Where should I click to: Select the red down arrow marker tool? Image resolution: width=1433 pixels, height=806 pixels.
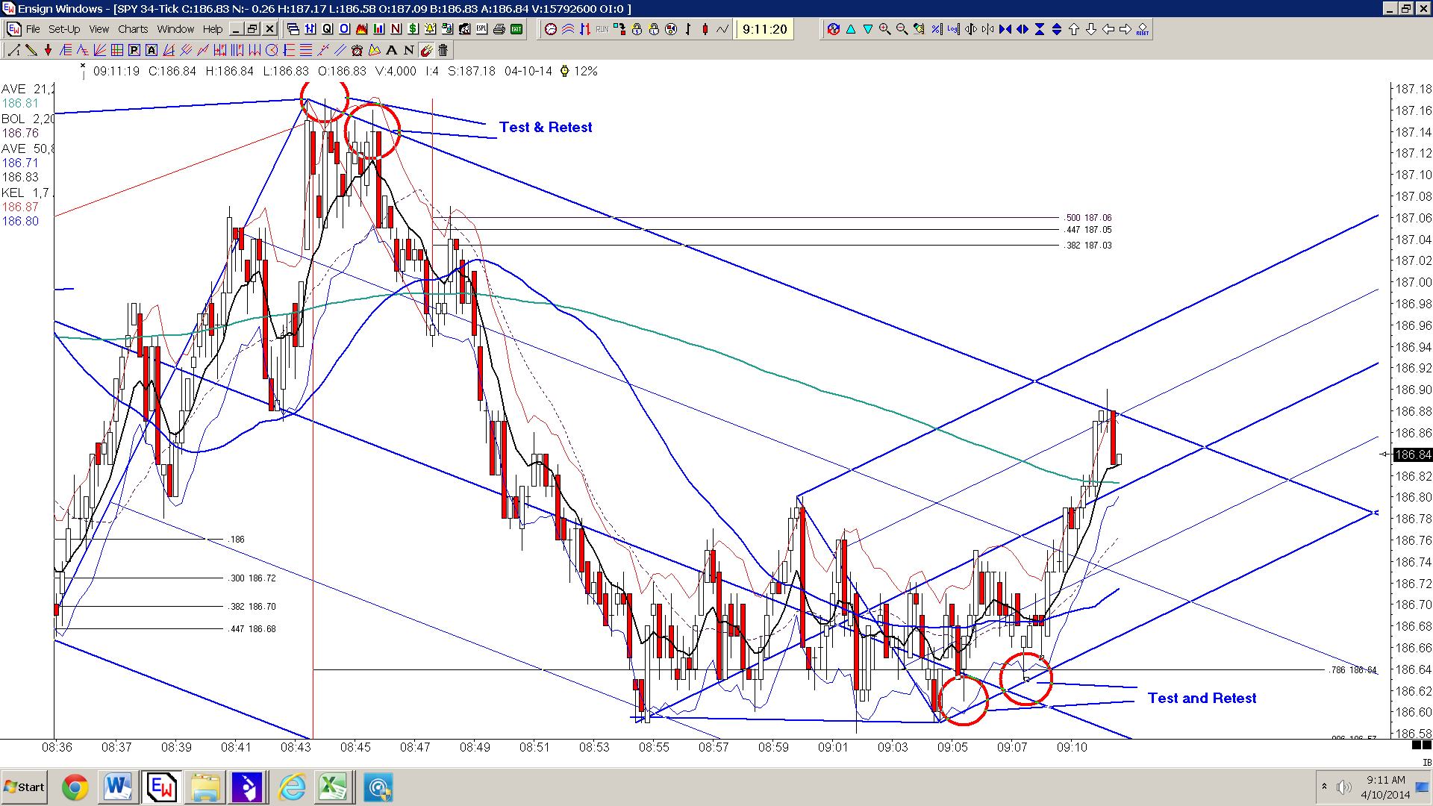[48, 50]
